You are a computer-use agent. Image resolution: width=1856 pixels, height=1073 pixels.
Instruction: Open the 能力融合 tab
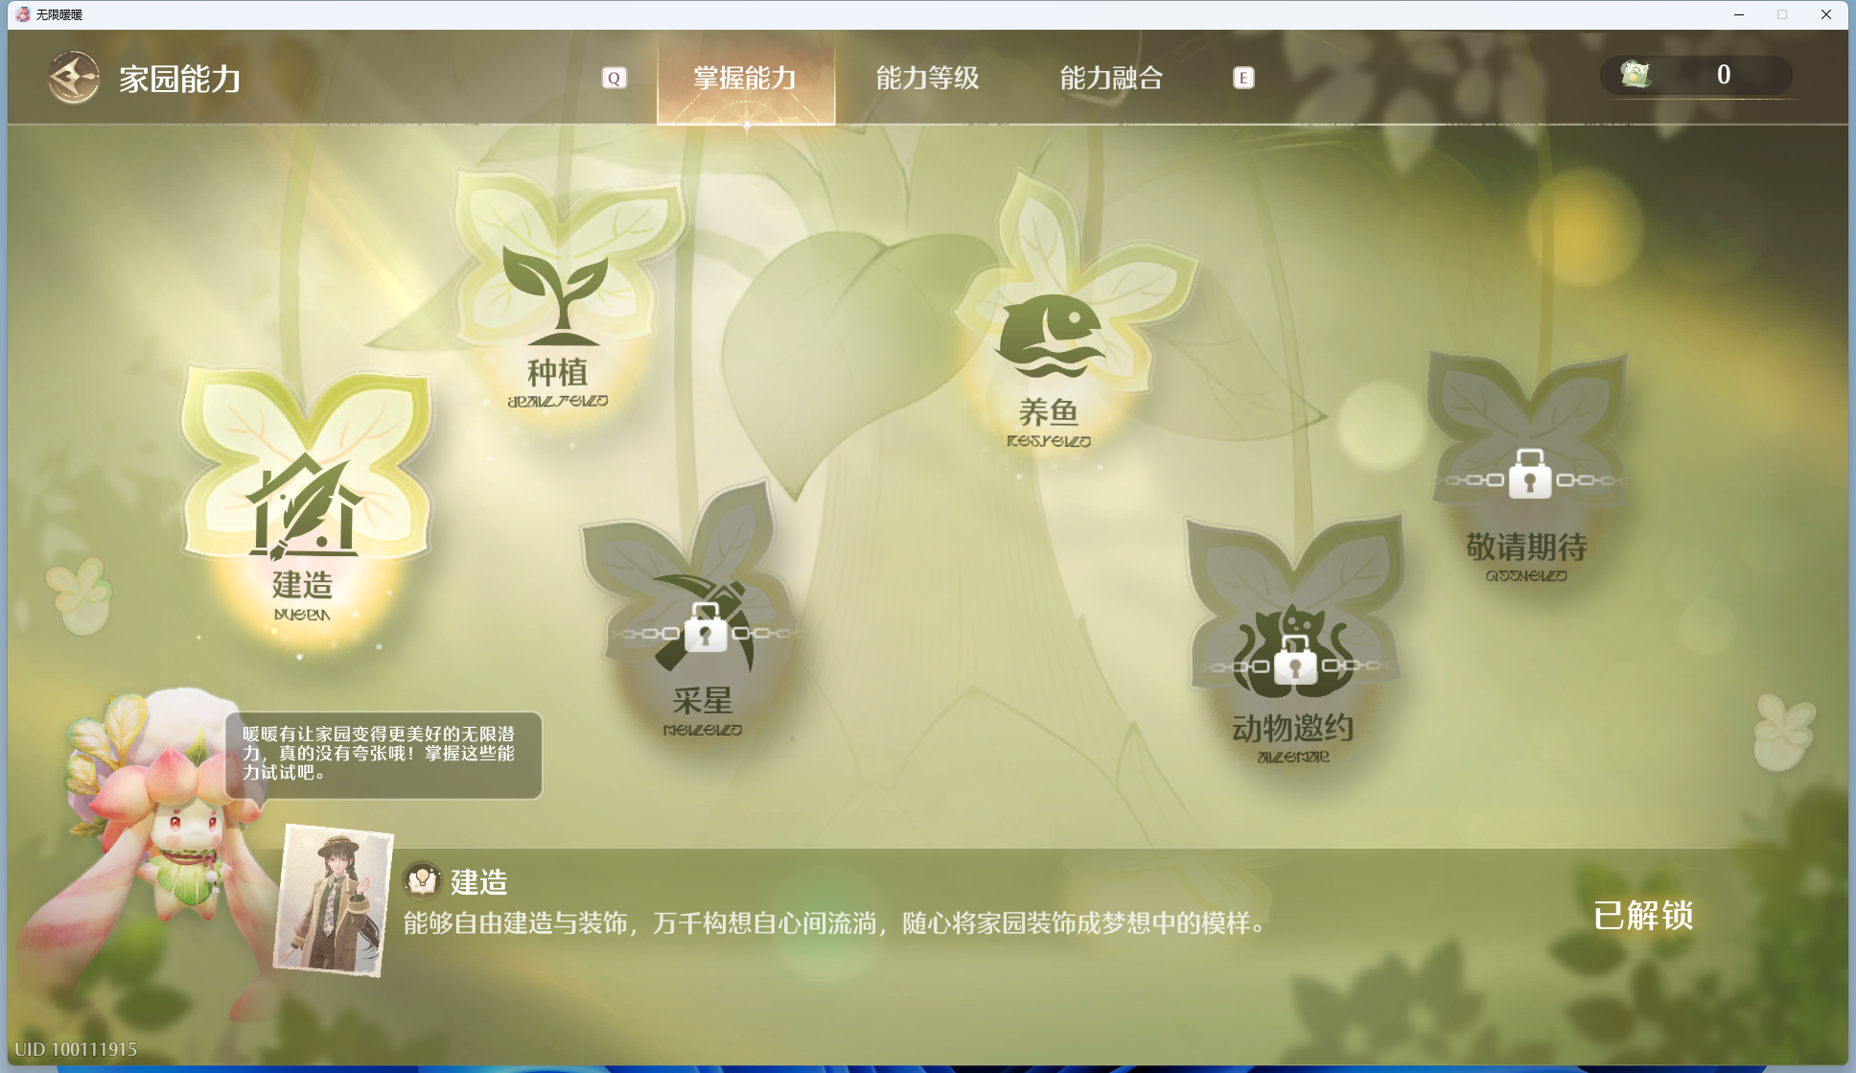coord(1111,78)
